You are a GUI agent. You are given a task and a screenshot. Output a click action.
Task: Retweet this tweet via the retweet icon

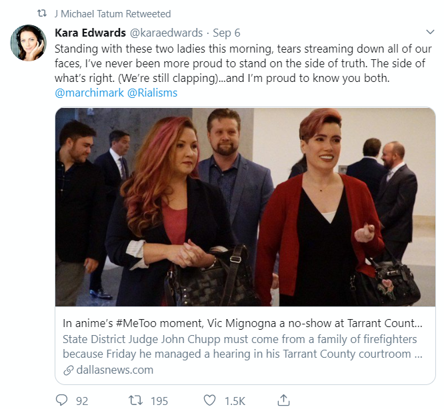pyautogui.click(x=135, y=400)
